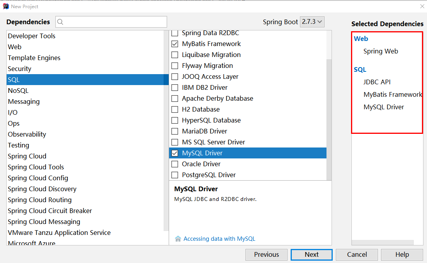This screenshot has width=427, height=263.
Task: Click the house icon beside Accessing data guide
Action: [178, 239]
